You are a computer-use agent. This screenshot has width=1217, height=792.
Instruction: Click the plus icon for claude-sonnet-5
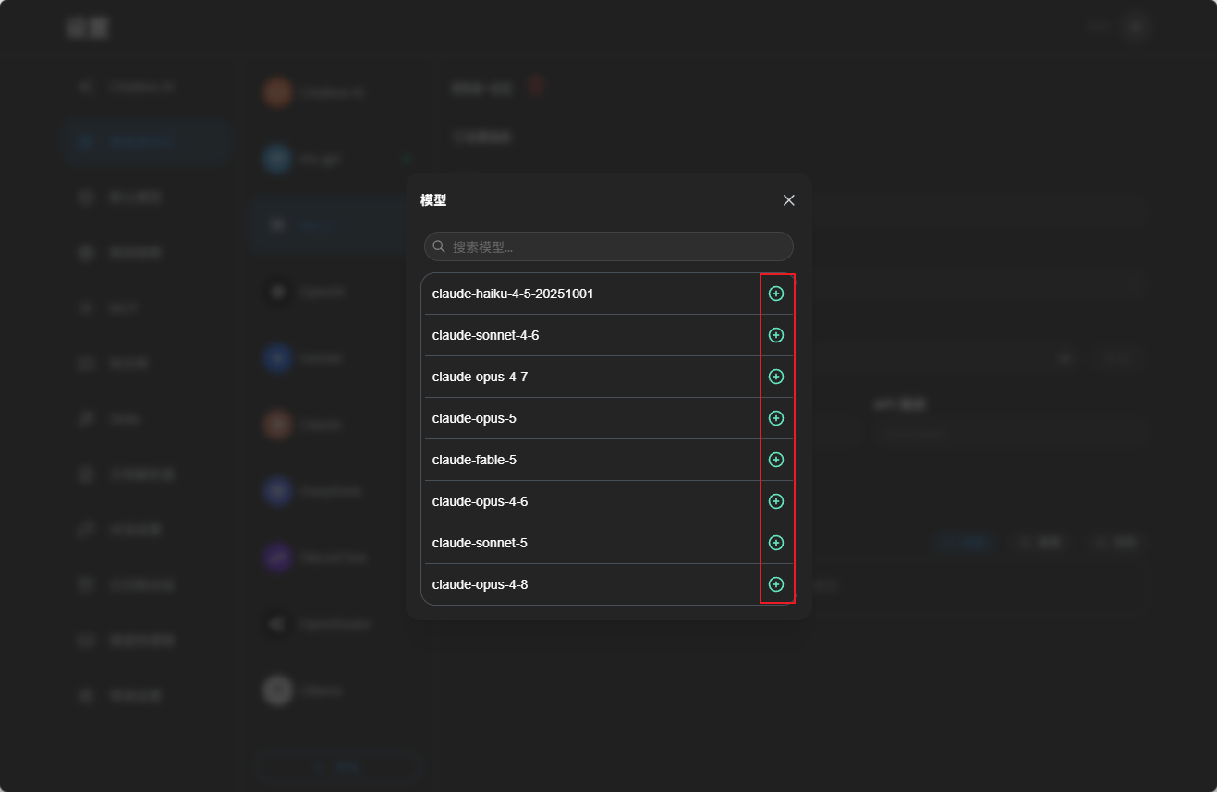click(776, 543)
